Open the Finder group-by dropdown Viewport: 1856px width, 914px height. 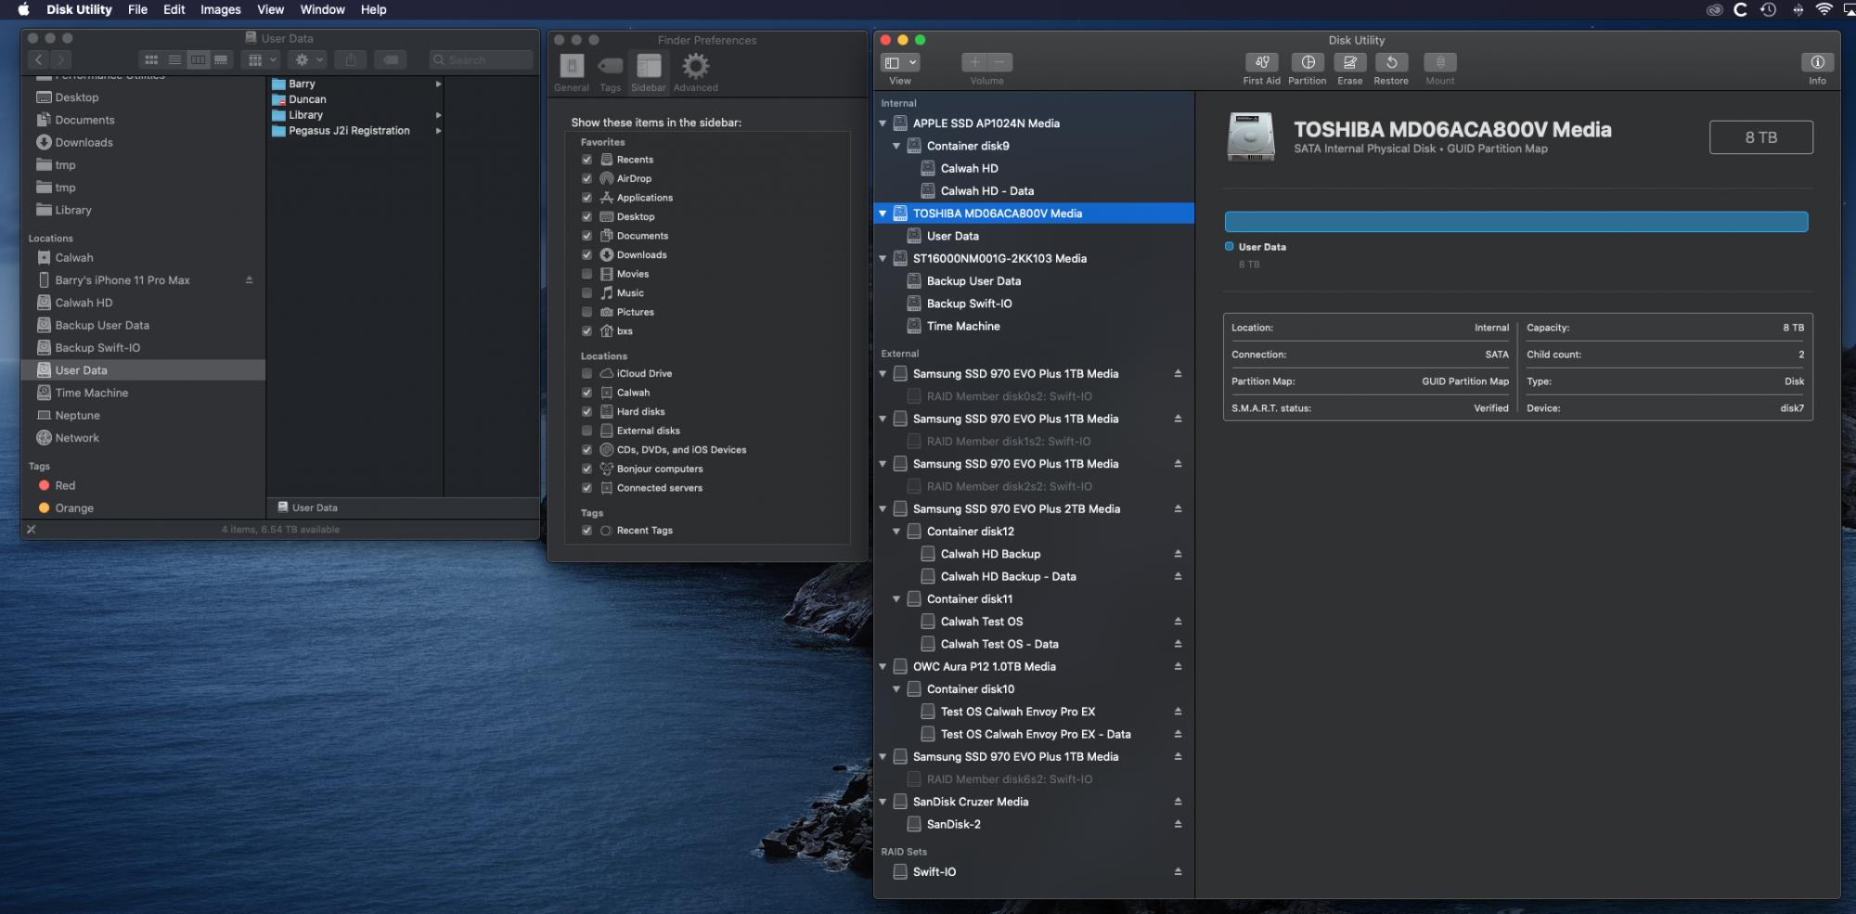pyautogui.click(x=260, y=59)
